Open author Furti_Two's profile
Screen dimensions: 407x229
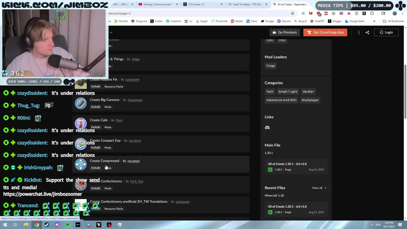[137, 181]
